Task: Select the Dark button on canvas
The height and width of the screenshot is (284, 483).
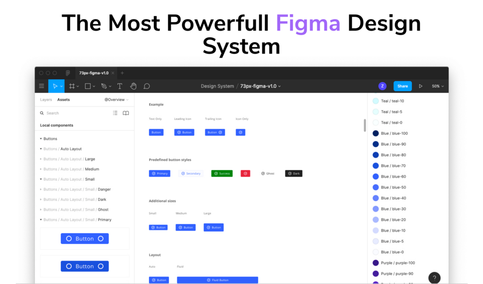Action: (294, 173)
